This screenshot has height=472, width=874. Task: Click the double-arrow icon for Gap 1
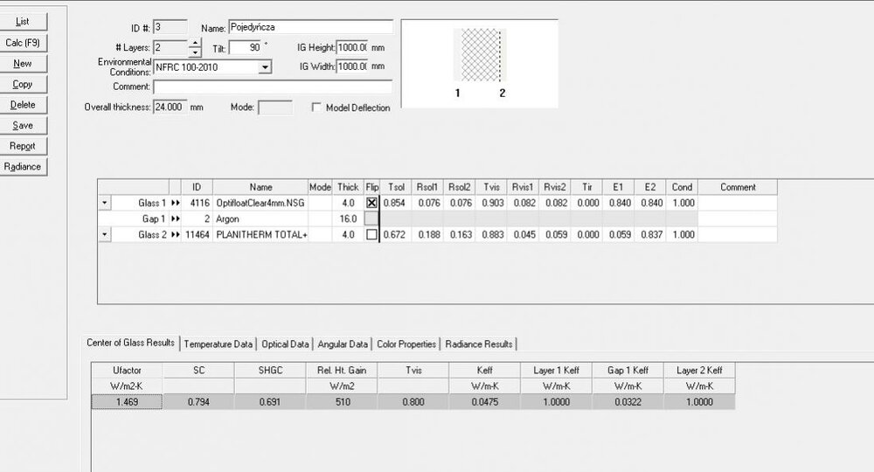(176, 219)
